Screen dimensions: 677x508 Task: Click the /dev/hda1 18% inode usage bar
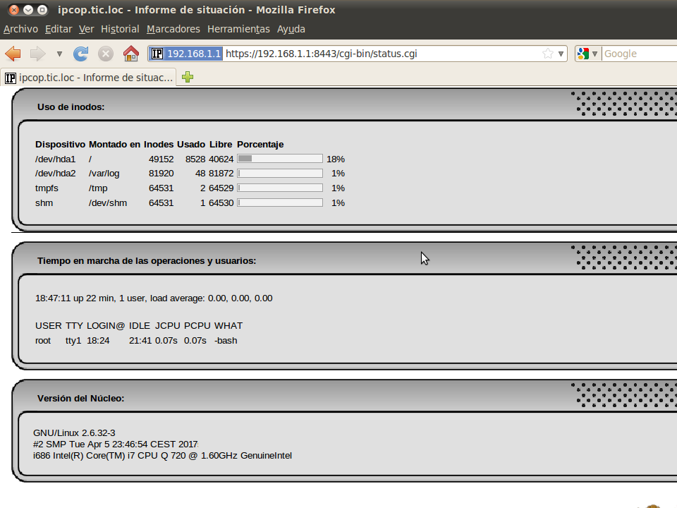[x=279, y=159]
